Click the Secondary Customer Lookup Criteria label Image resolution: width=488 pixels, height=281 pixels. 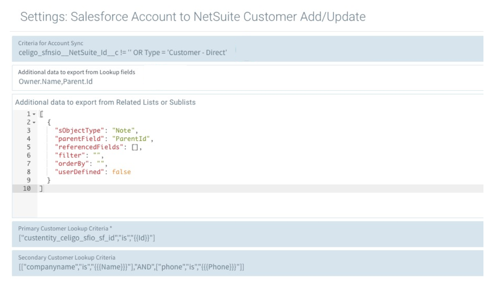67,257
